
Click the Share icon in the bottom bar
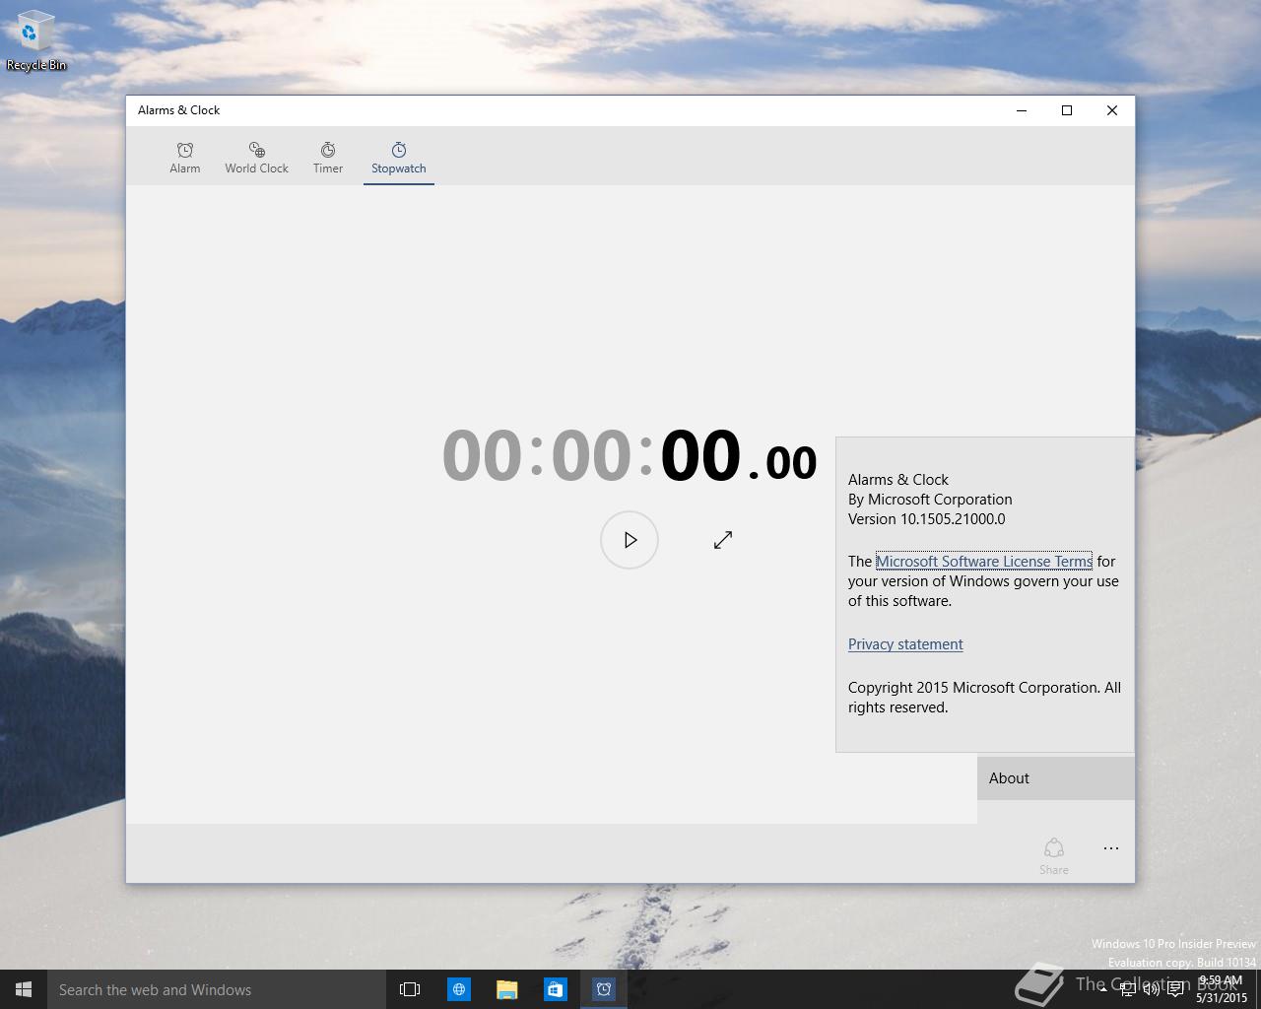[1054, 855]
